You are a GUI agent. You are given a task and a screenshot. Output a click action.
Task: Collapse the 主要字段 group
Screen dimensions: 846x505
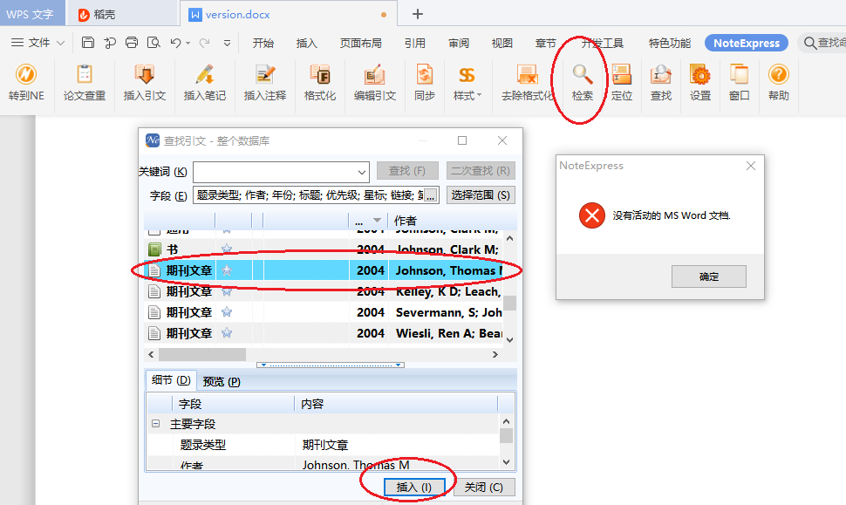click(x=155, y=424)
